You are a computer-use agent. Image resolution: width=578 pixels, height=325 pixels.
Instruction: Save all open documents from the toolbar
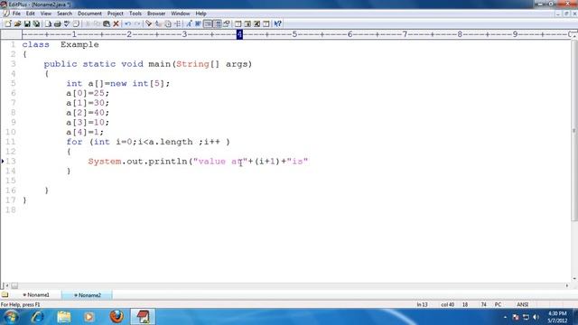[36, 24]
